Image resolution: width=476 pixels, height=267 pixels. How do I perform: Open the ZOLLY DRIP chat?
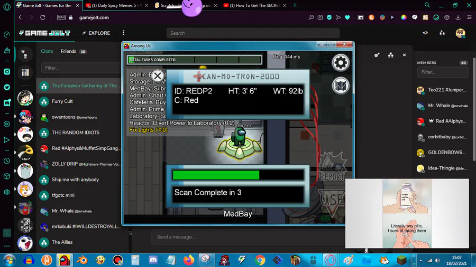click(x=79, y=164)
